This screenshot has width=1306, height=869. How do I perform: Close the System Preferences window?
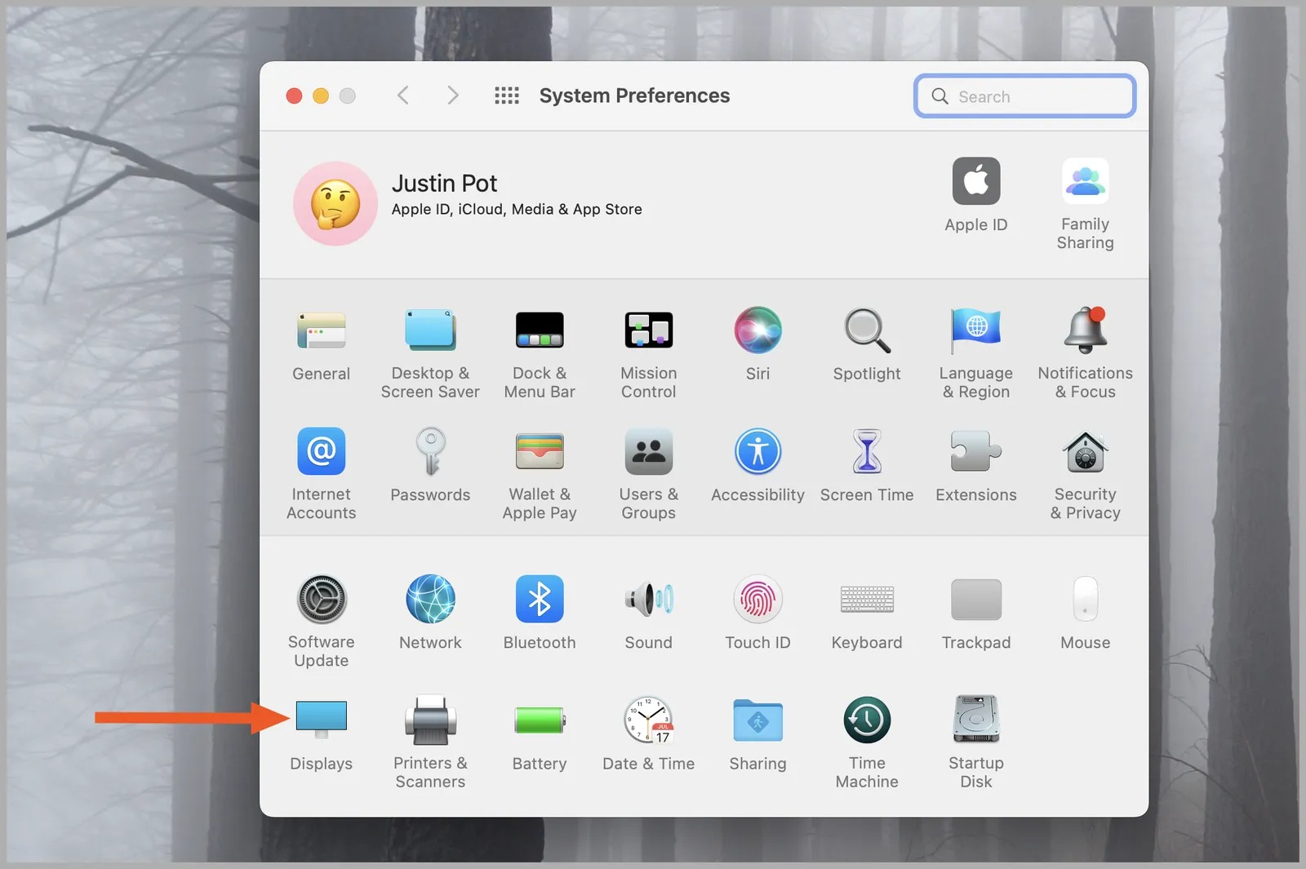pyautogui.click(x=295, y=96)
